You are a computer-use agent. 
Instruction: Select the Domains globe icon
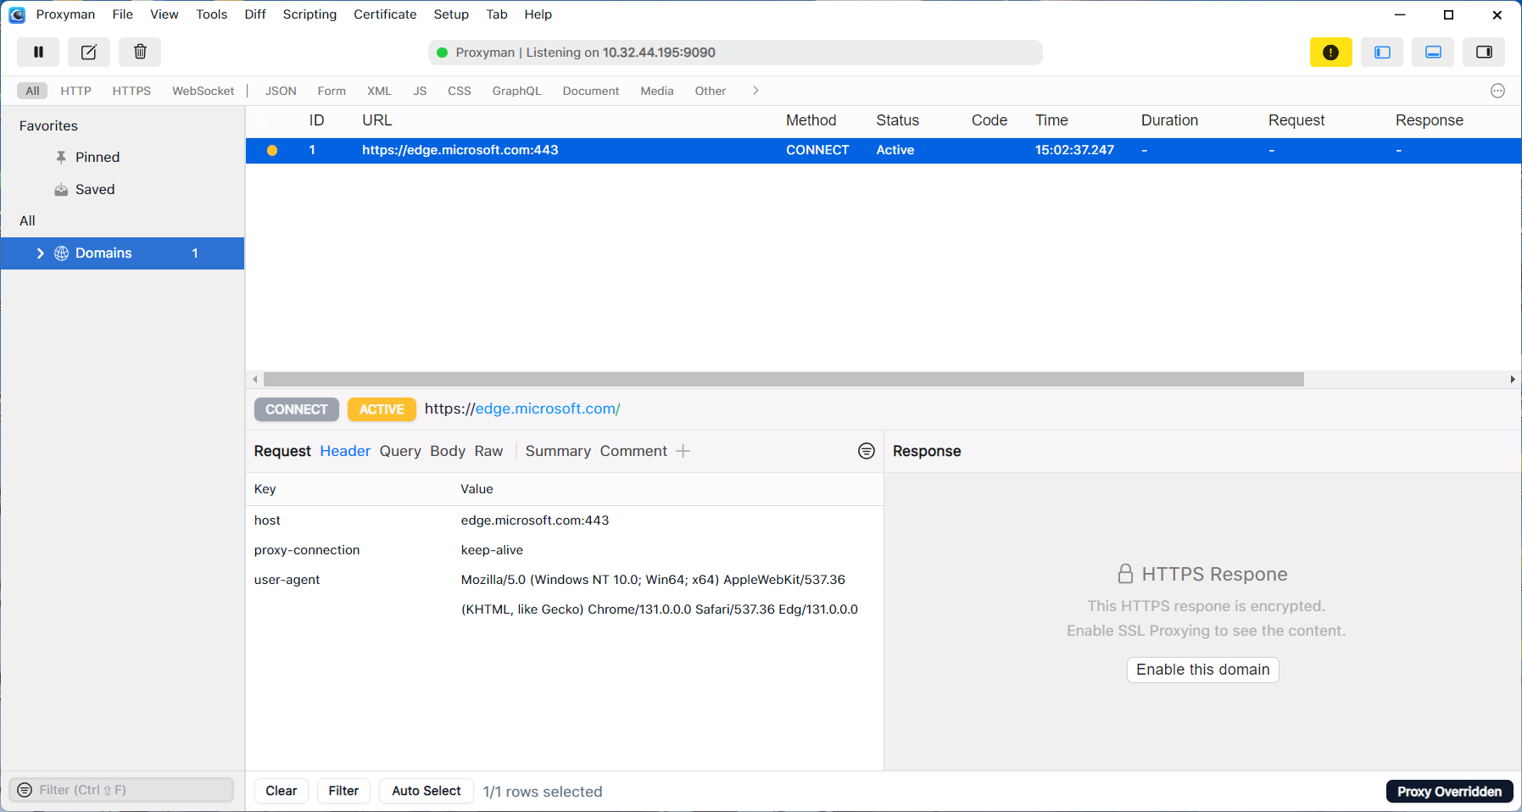pyautogui.click(x=61, y=253)
